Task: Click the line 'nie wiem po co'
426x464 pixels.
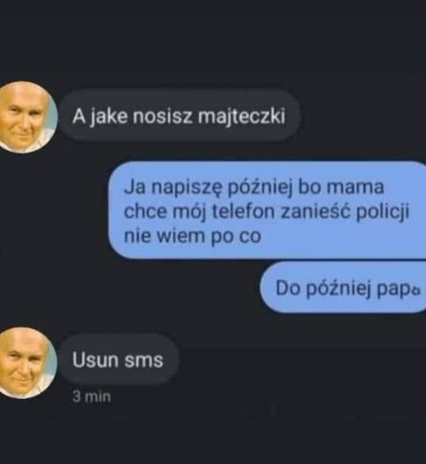Action: pos(192,236)
